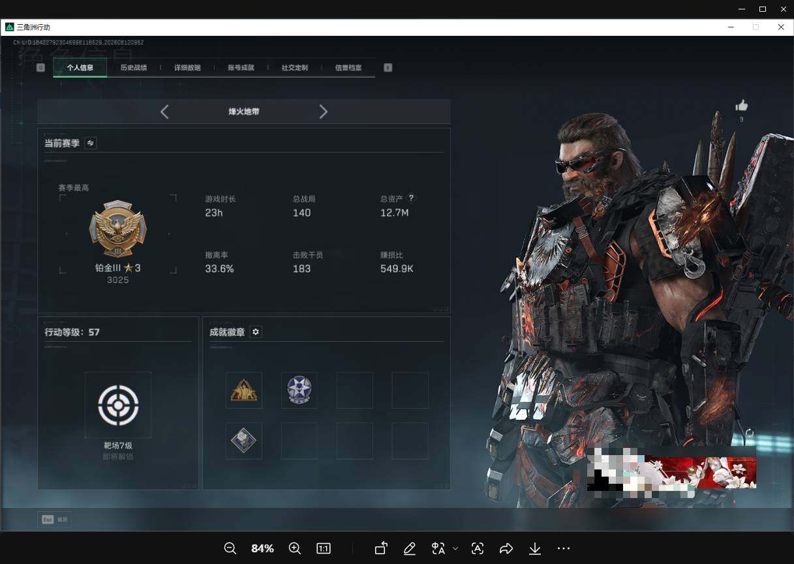Click the 游戏时长 23h value

(x=214, y=213)
